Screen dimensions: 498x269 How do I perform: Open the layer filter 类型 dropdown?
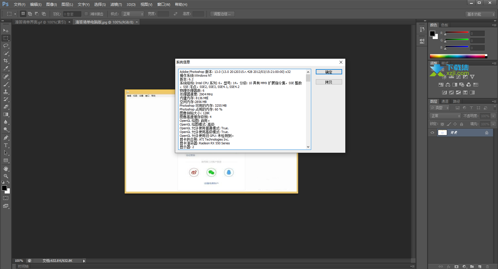click(440, 108)
